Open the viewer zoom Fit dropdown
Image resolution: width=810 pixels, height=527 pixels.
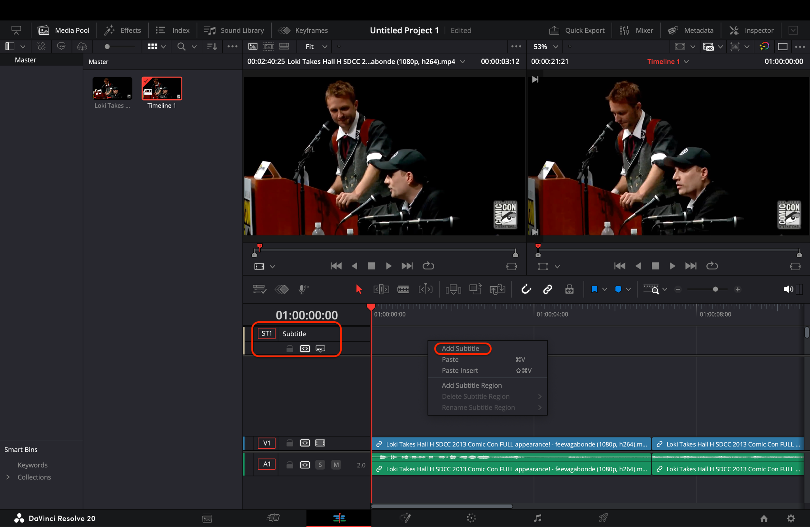pos(314,46)
